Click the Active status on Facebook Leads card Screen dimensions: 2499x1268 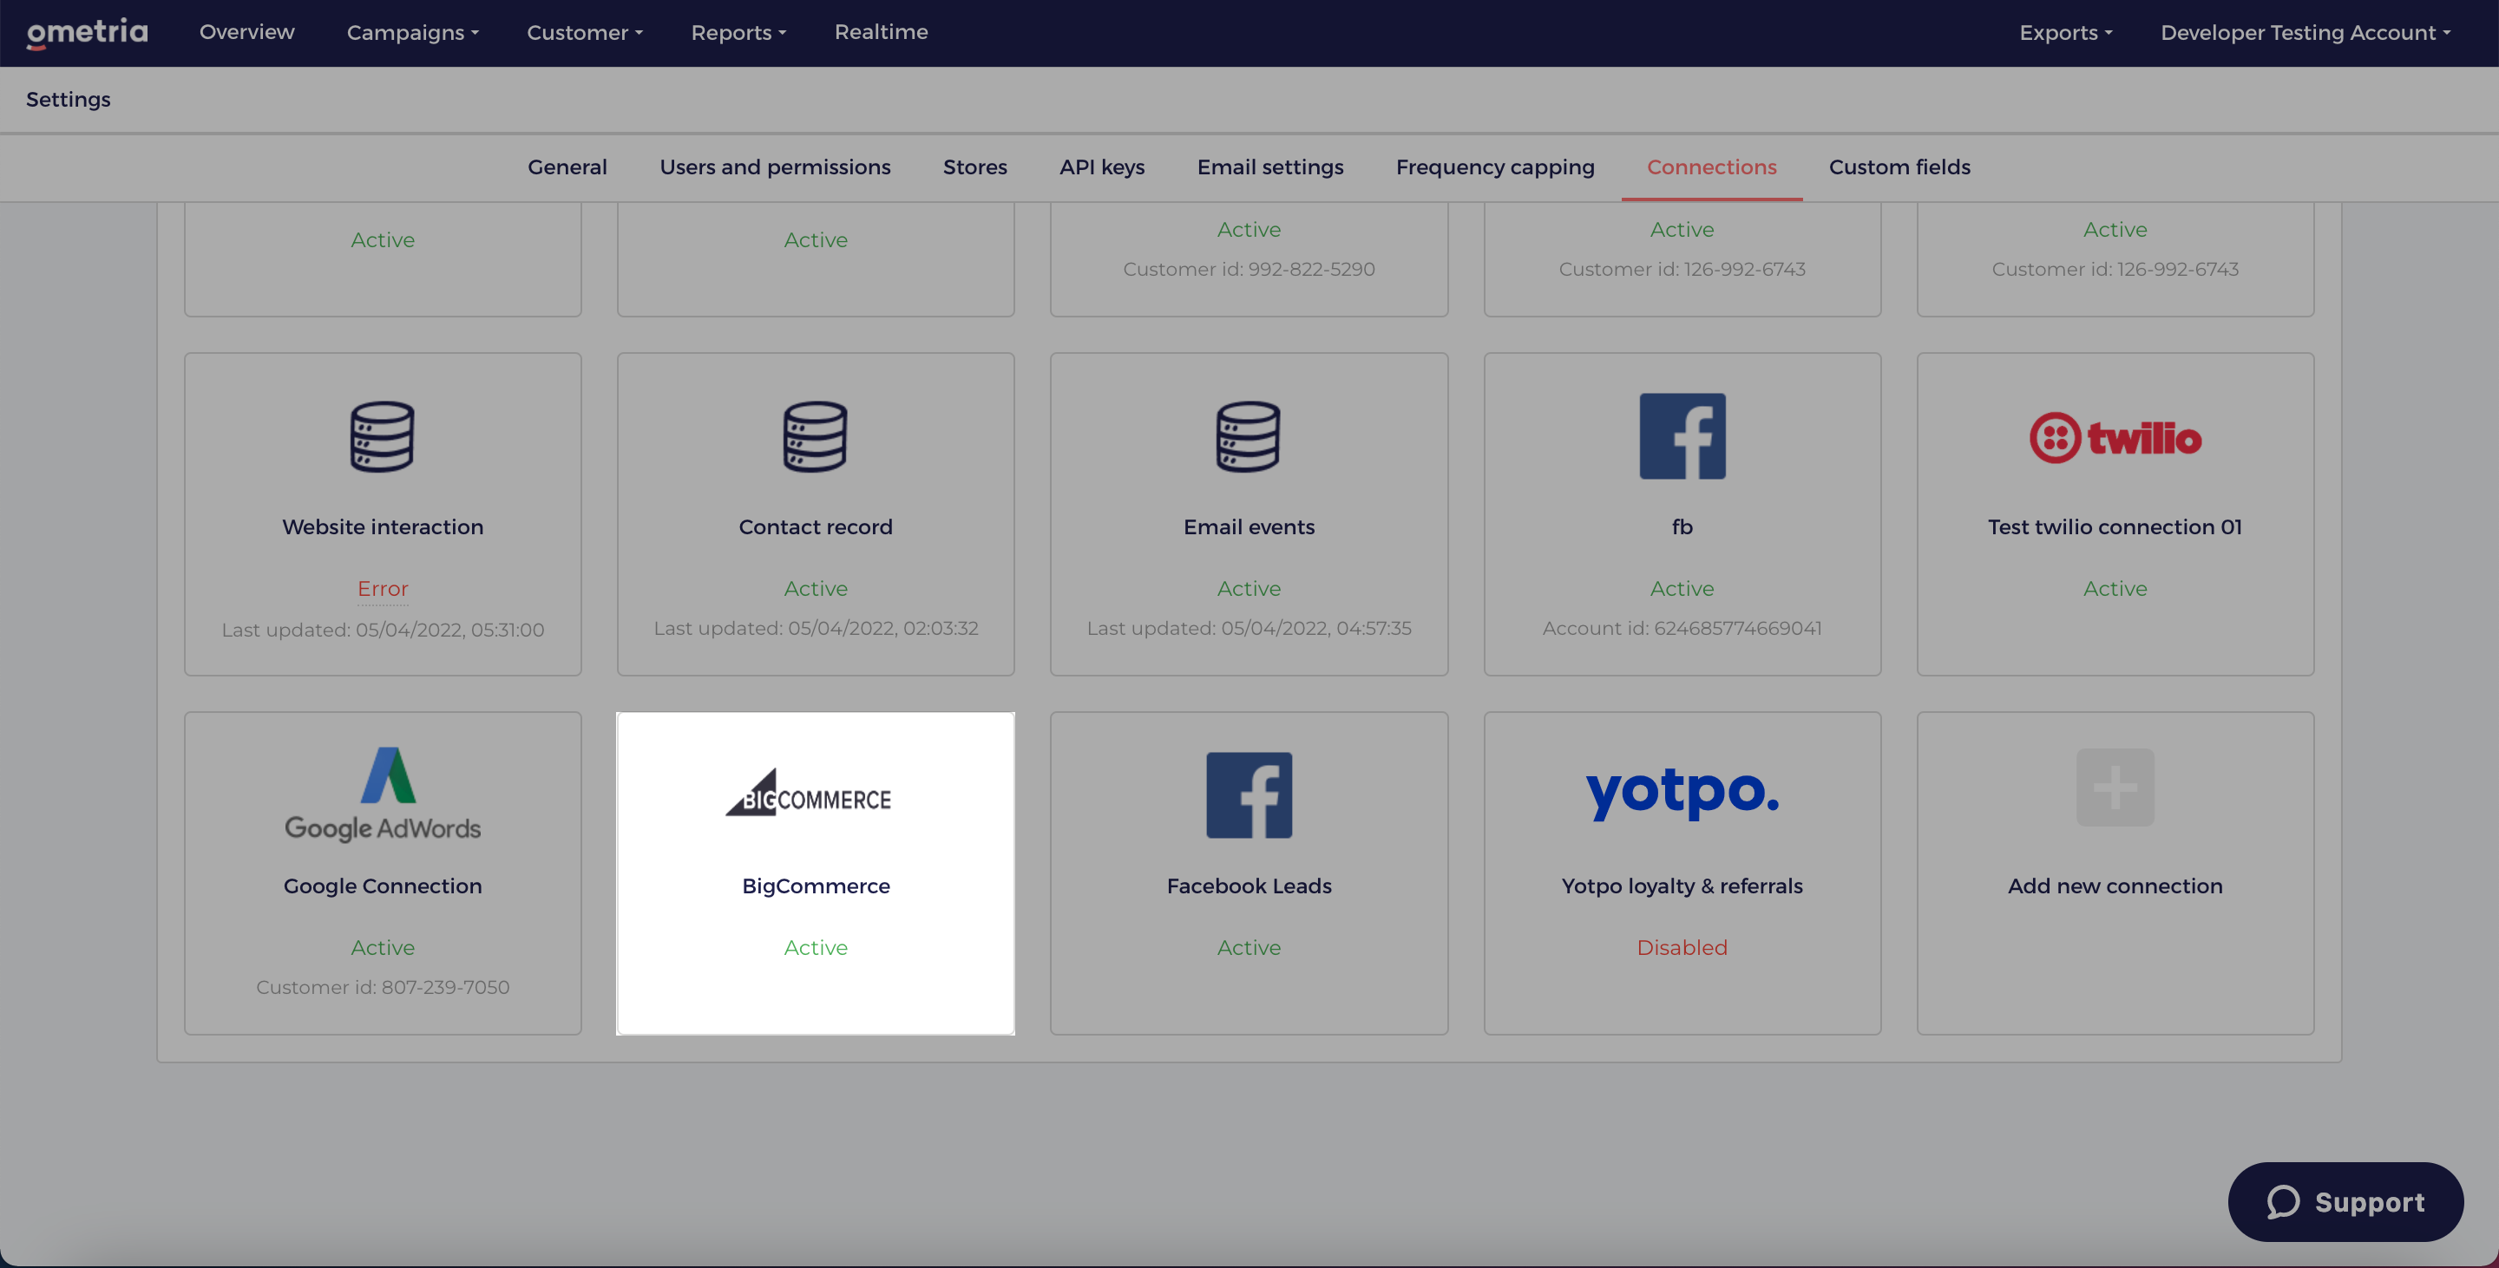(x=1249, y=948)
